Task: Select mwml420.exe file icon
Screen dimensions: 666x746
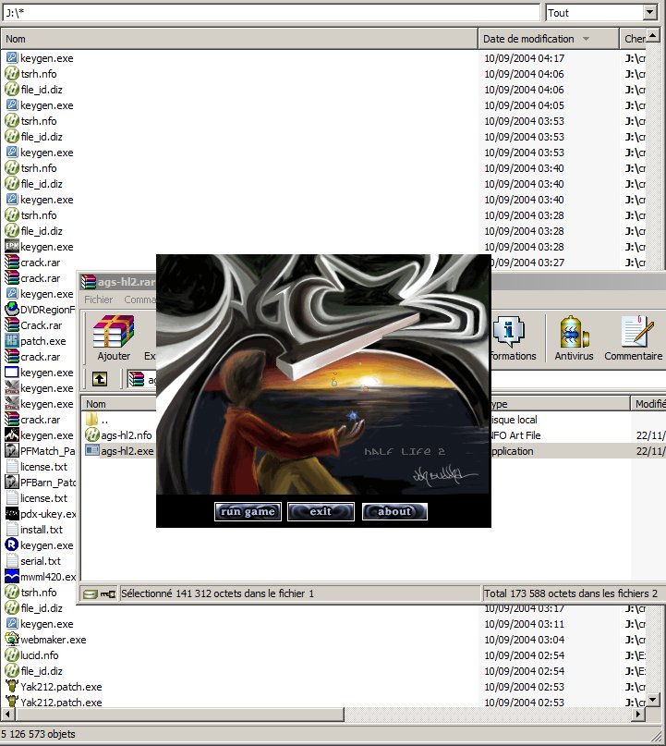Action: tap(11, 577)
